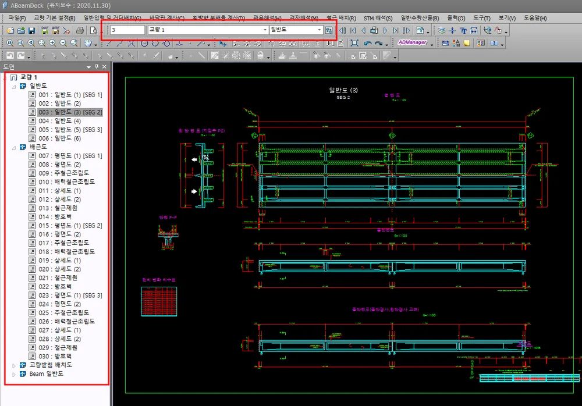Select the zoom extents icon
The width and height of the screenshot is (582, 406).
coord(41,43)
